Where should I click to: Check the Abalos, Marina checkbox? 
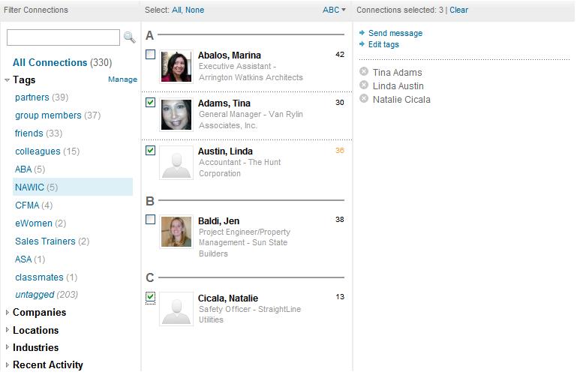coord(150,54)
